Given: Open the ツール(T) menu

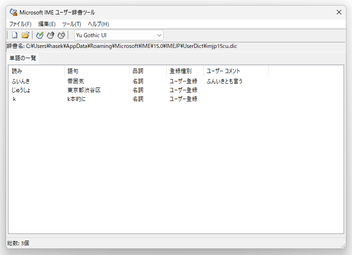Looking at the screenshot, I should click(x=72, y=24).
